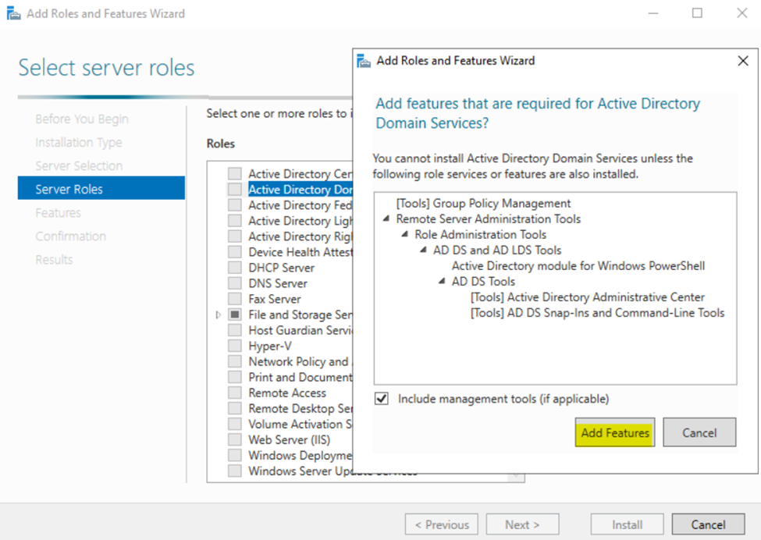Check the Device Health Attestation role

(235, 252)
